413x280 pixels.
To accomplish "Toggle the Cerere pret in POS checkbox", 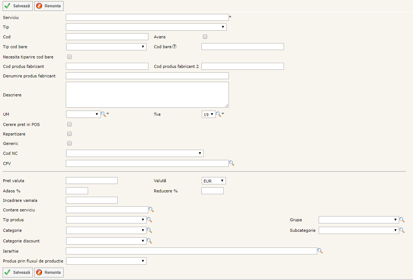I will click(69, 124).
